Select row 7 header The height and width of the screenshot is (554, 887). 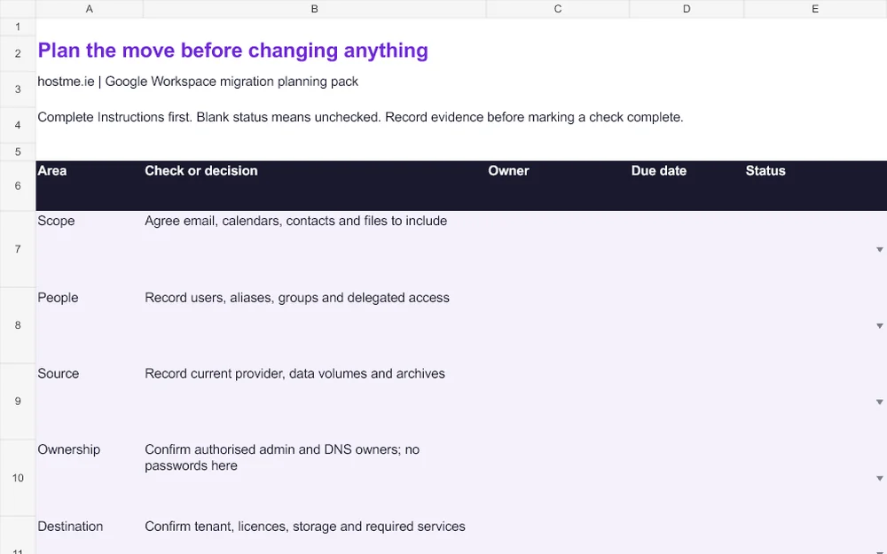tap(18, 249)
